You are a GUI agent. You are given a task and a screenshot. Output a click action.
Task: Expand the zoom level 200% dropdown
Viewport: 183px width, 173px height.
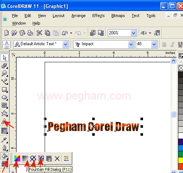pyautogui.click(x=134, y=33)
